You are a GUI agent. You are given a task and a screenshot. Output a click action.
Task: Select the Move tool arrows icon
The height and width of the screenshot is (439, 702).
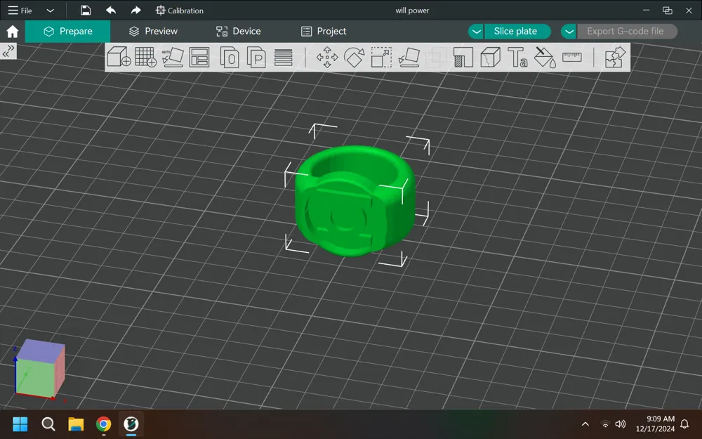pos(327,58)
